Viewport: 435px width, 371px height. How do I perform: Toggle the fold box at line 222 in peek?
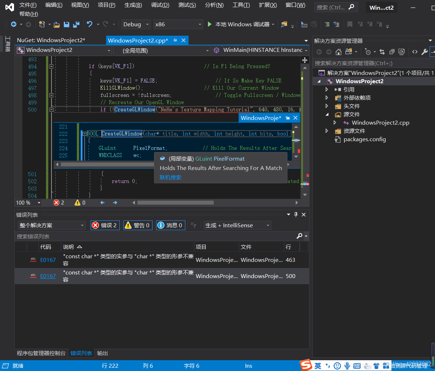click(x=85, y=134)
